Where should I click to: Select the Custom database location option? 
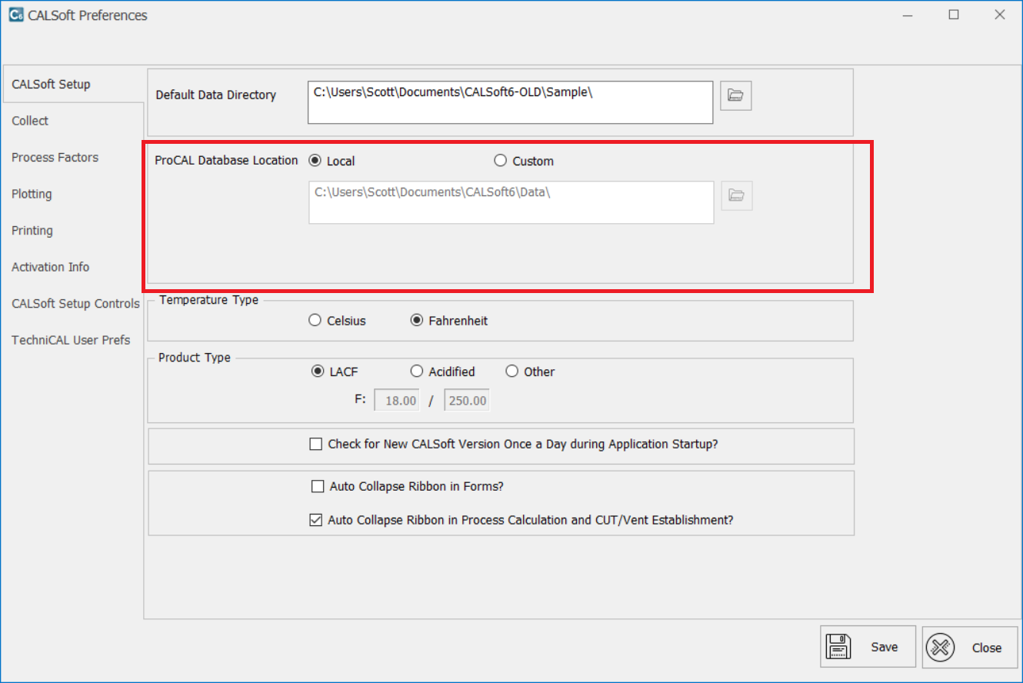tap(501, 161)
